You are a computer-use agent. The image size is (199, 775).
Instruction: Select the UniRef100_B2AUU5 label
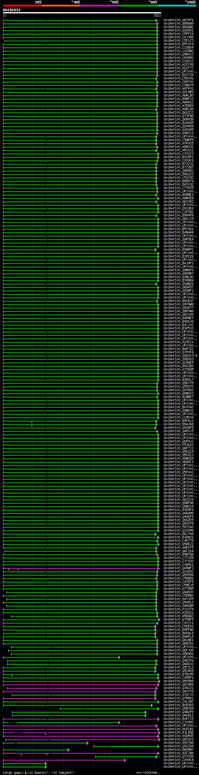click(178, 123)
